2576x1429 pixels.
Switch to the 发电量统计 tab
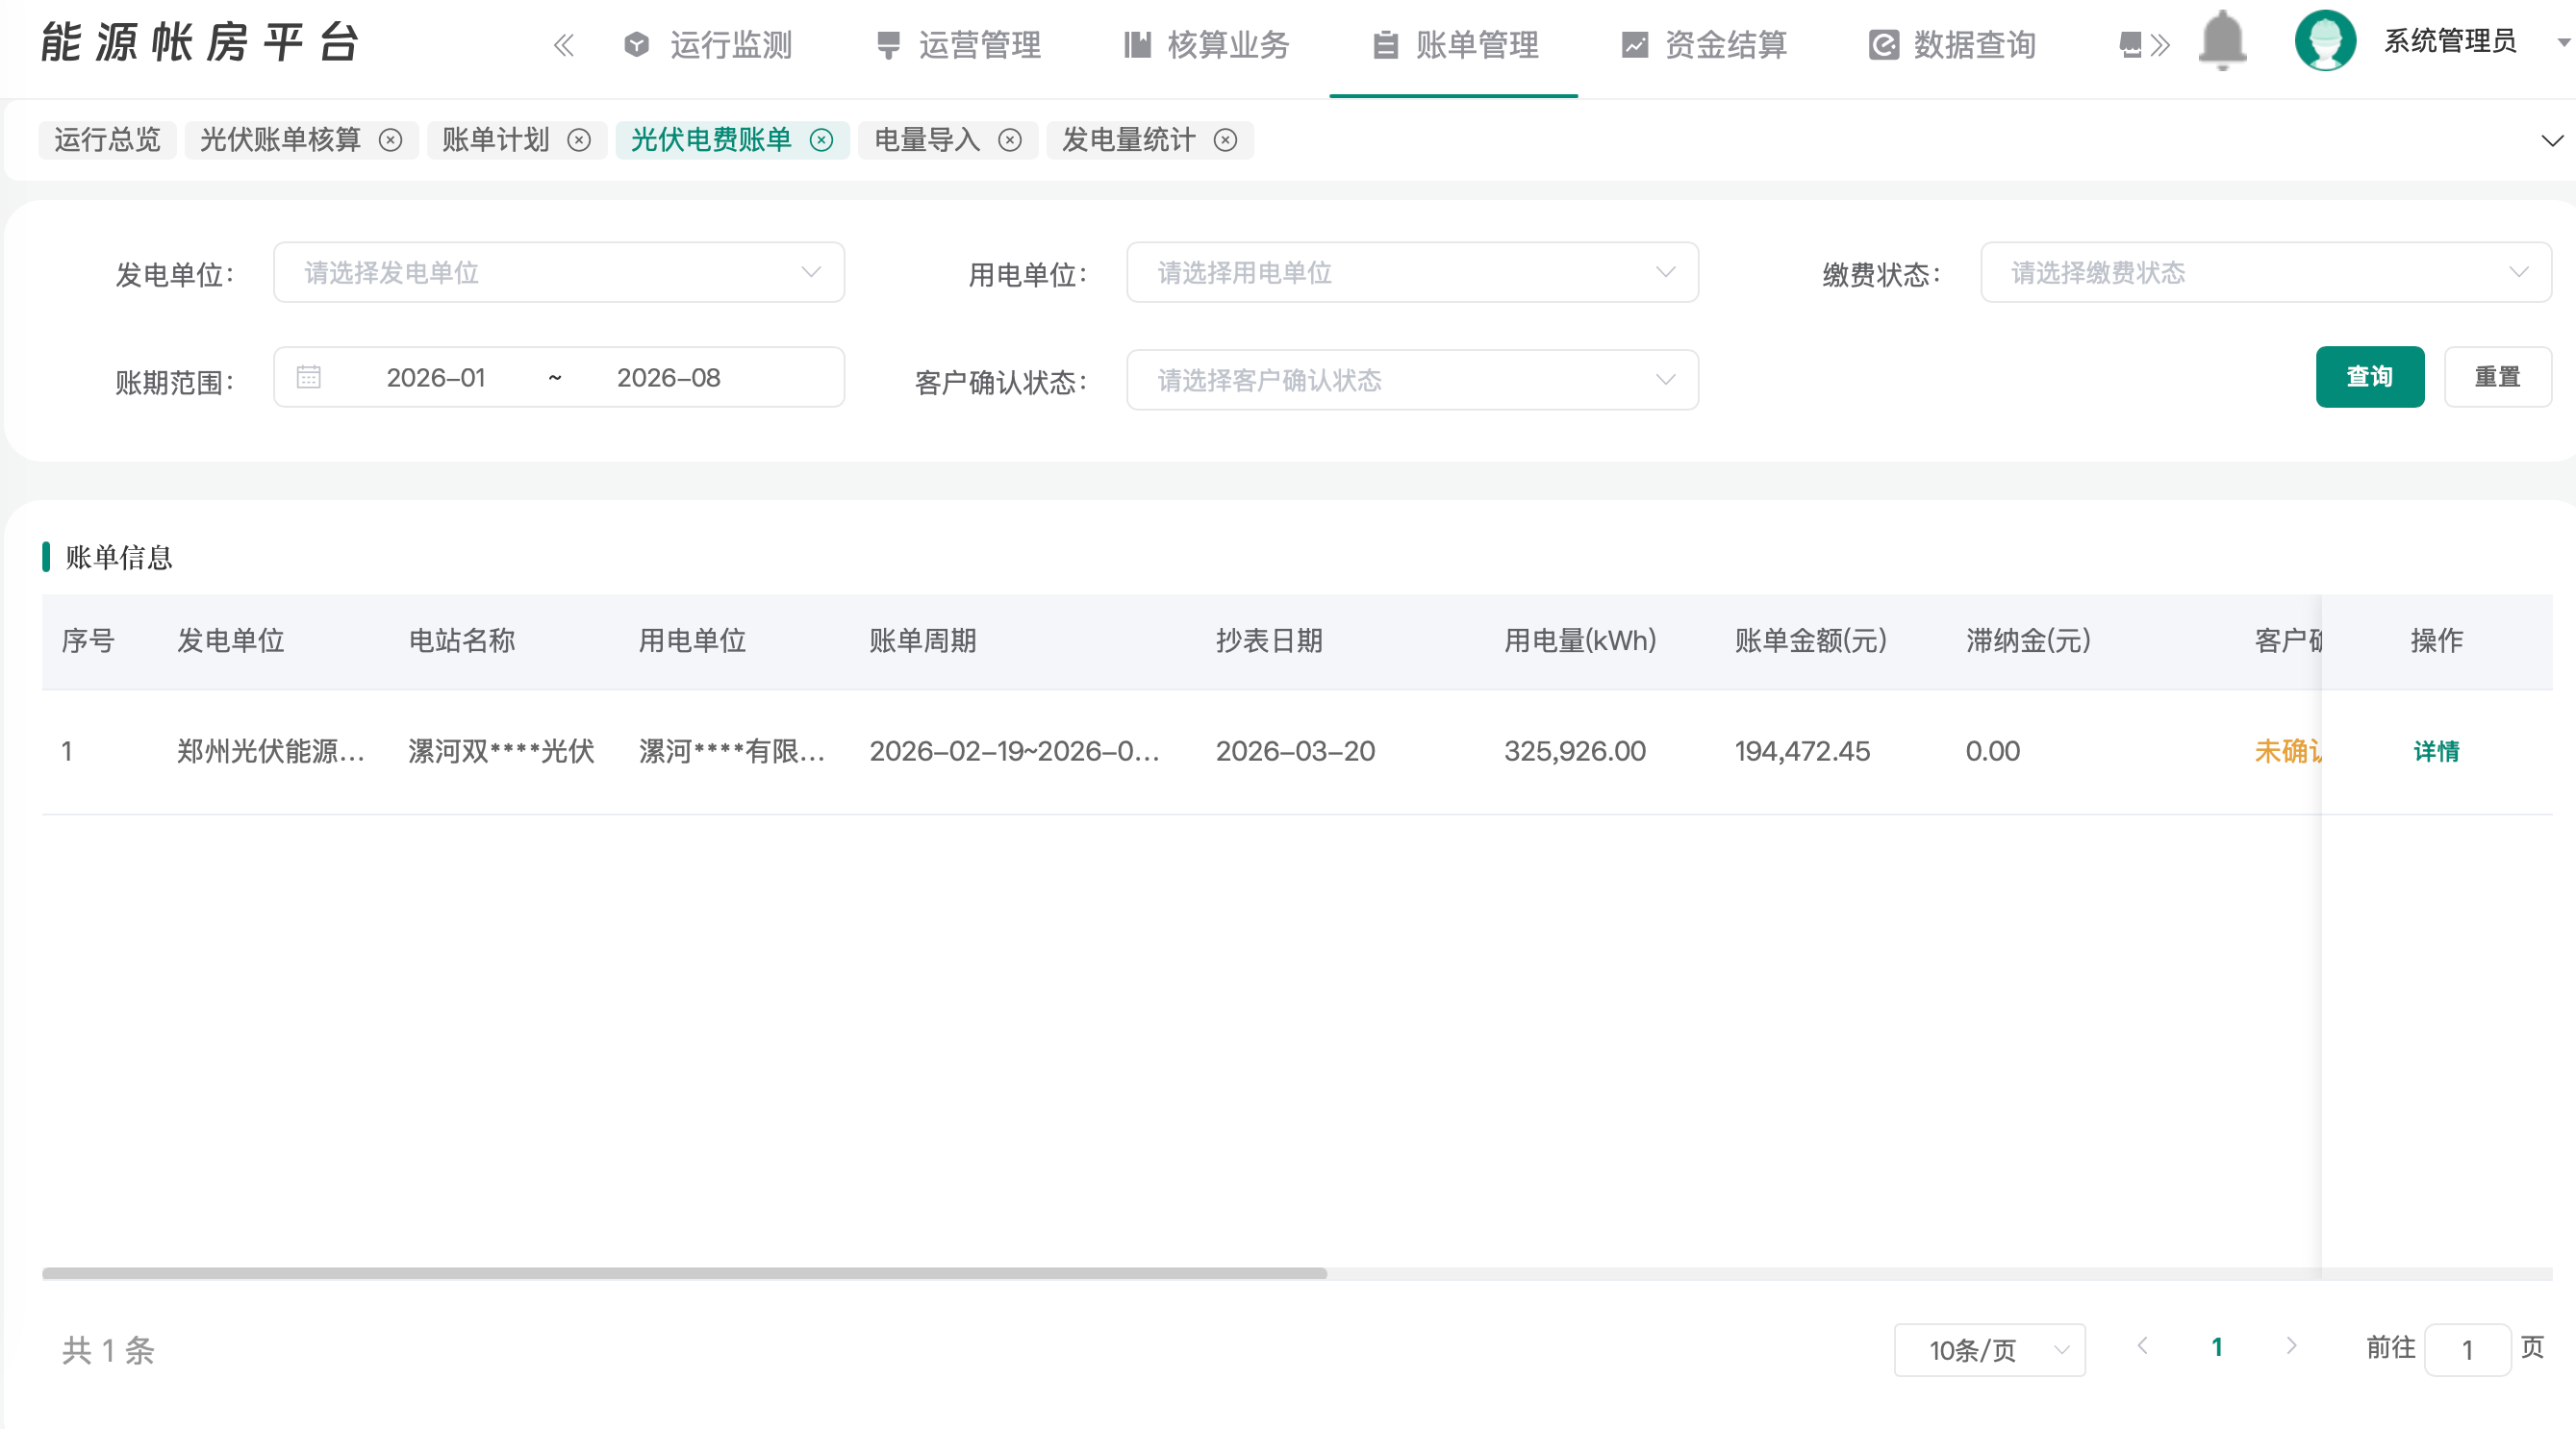coord(1129,140)
